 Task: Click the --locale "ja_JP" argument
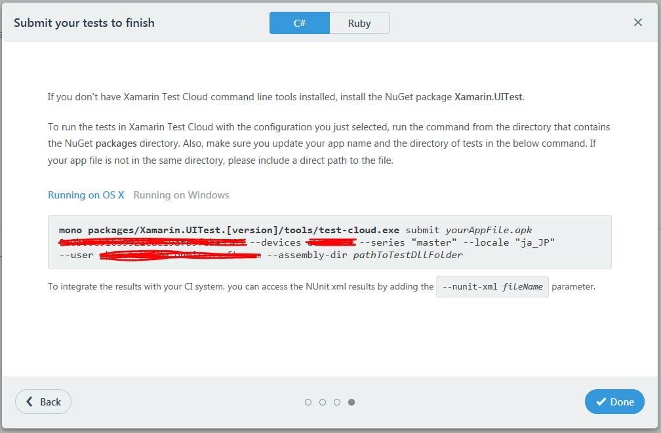(x=509, y=242)
